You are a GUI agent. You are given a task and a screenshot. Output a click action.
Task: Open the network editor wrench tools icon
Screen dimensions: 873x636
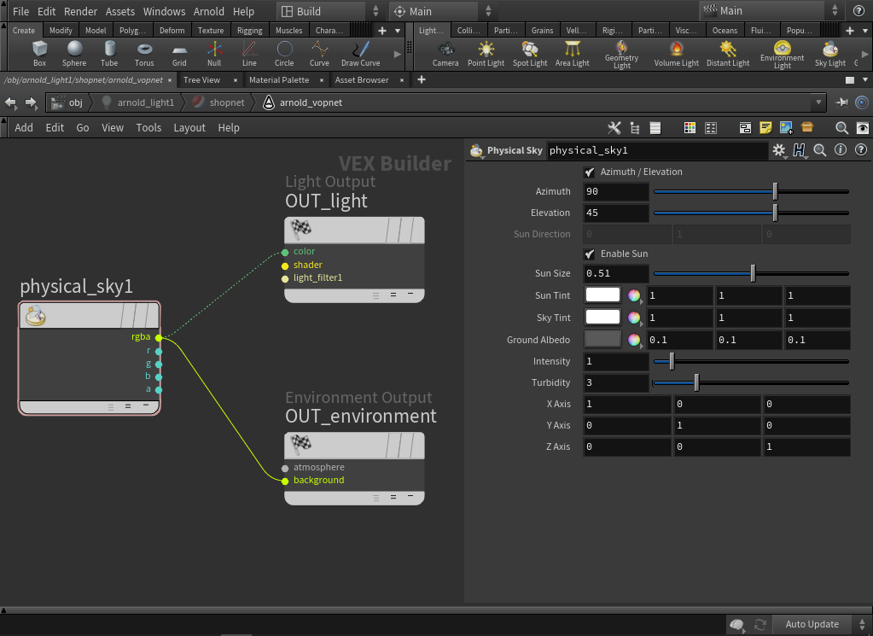(x=614, y=128)
